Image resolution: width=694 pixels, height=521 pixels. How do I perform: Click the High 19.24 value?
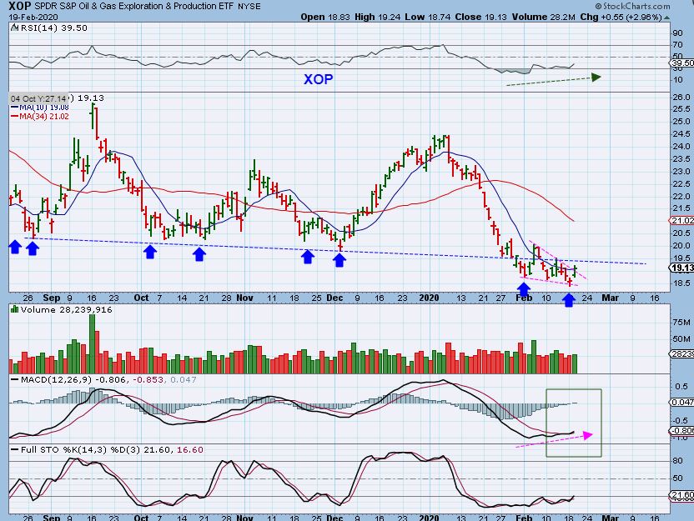(378, 17)
